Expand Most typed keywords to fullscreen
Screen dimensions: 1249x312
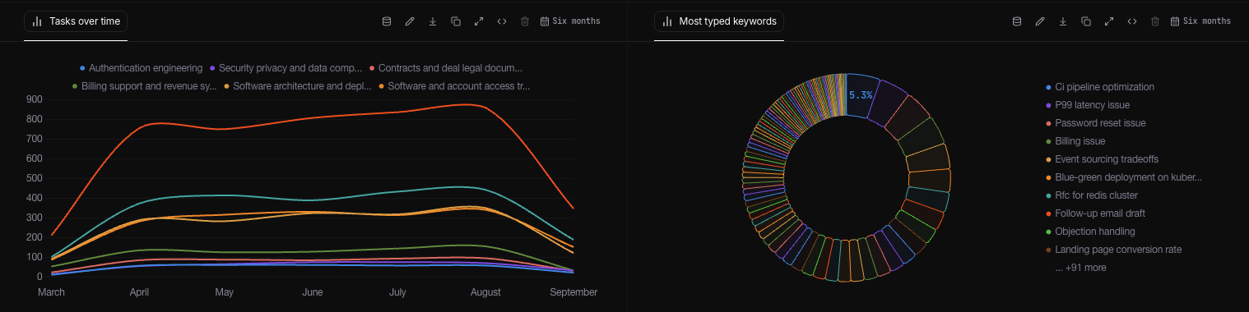pos(1109,21)
